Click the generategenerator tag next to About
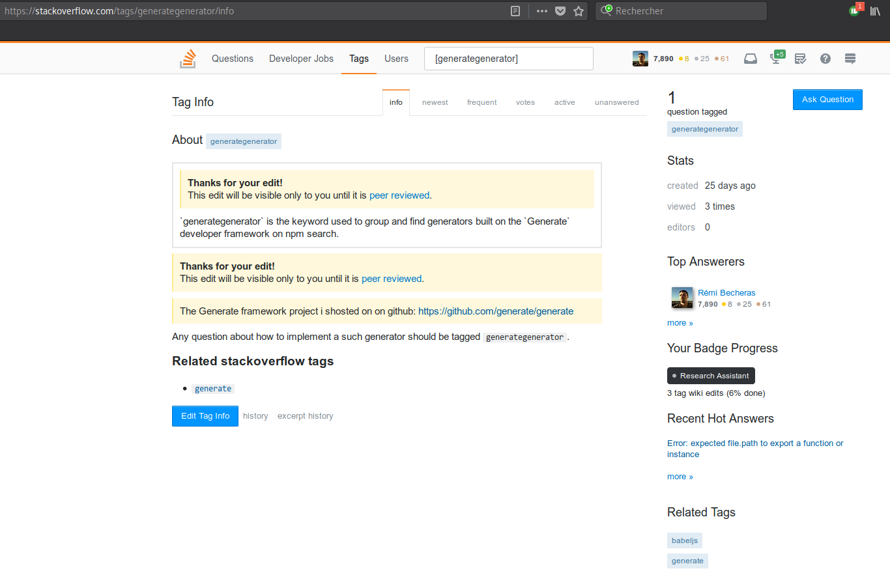 (244, 141)
